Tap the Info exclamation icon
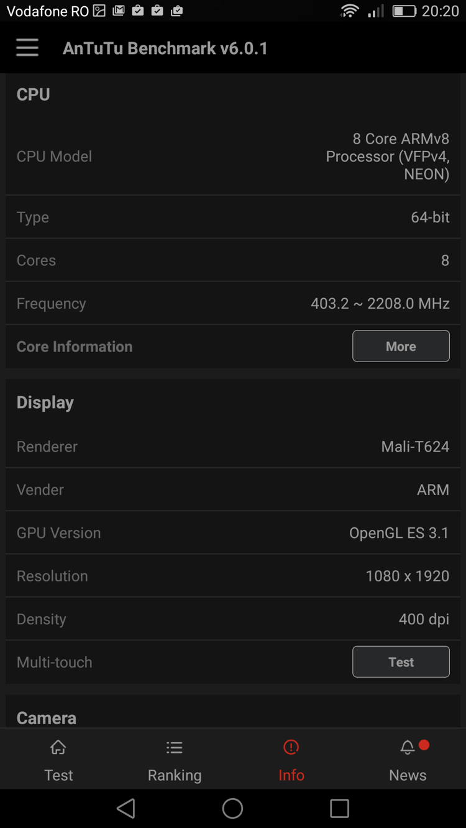Image resolution: width=466 pixels, height=828 pixels. coord(291,747)
